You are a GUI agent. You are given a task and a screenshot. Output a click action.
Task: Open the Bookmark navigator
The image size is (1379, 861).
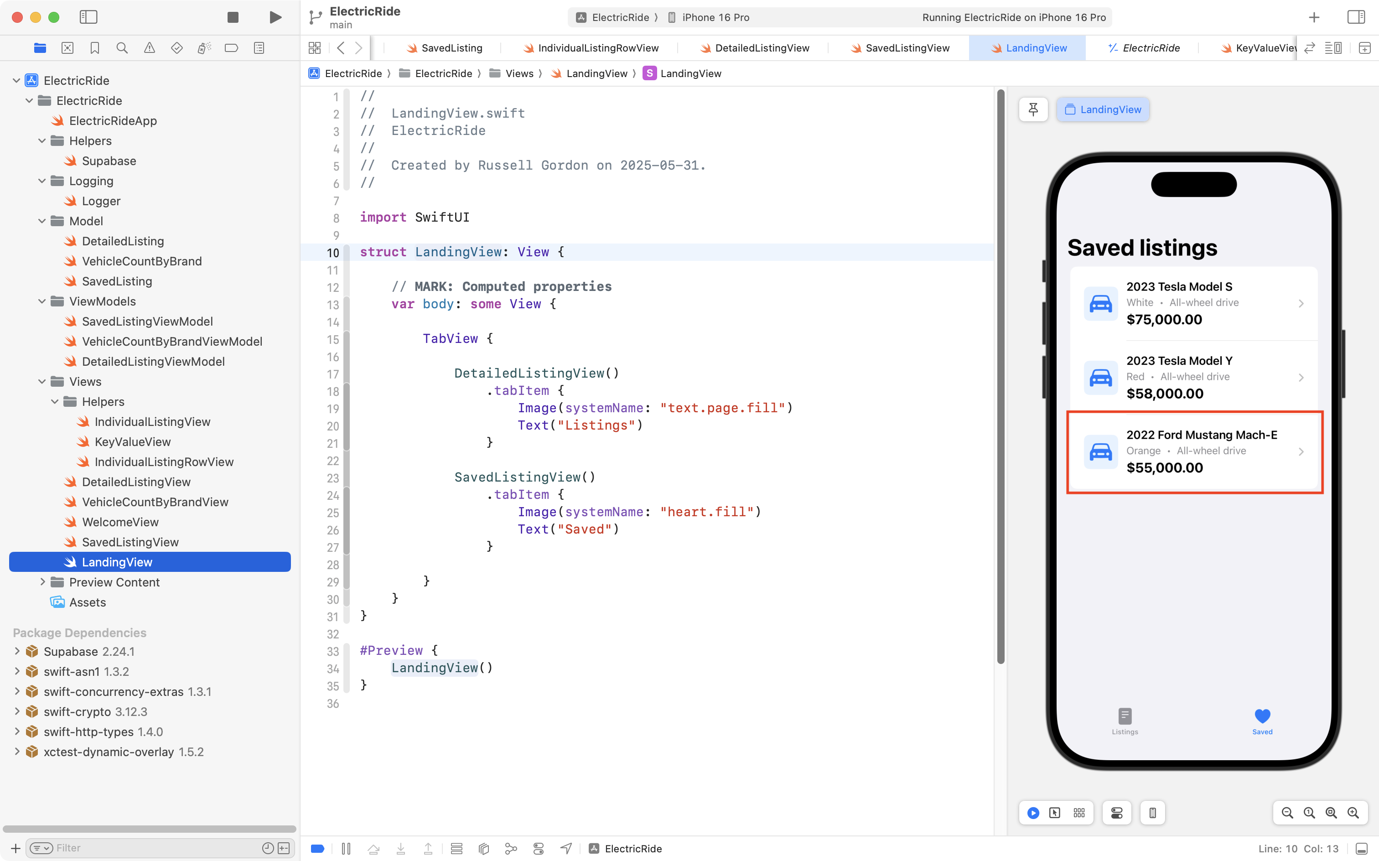(94, 48)
